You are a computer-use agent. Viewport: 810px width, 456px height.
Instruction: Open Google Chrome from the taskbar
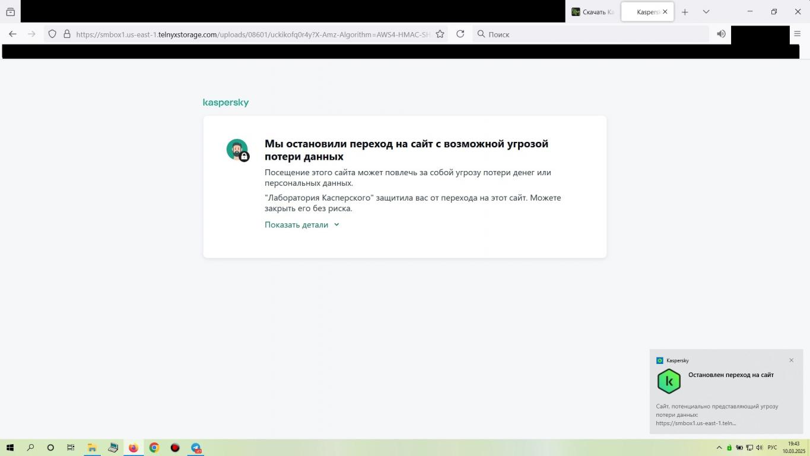[x=154, y=448]
